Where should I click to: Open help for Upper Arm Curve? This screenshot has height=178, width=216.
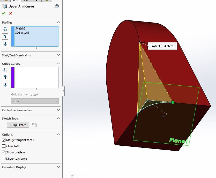57,6
